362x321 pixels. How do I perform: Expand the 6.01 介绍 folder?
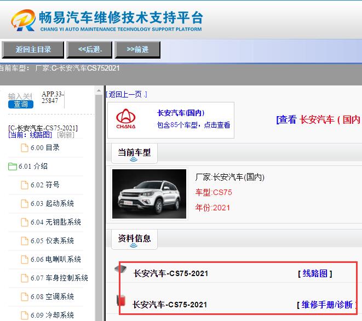(33, 167)
